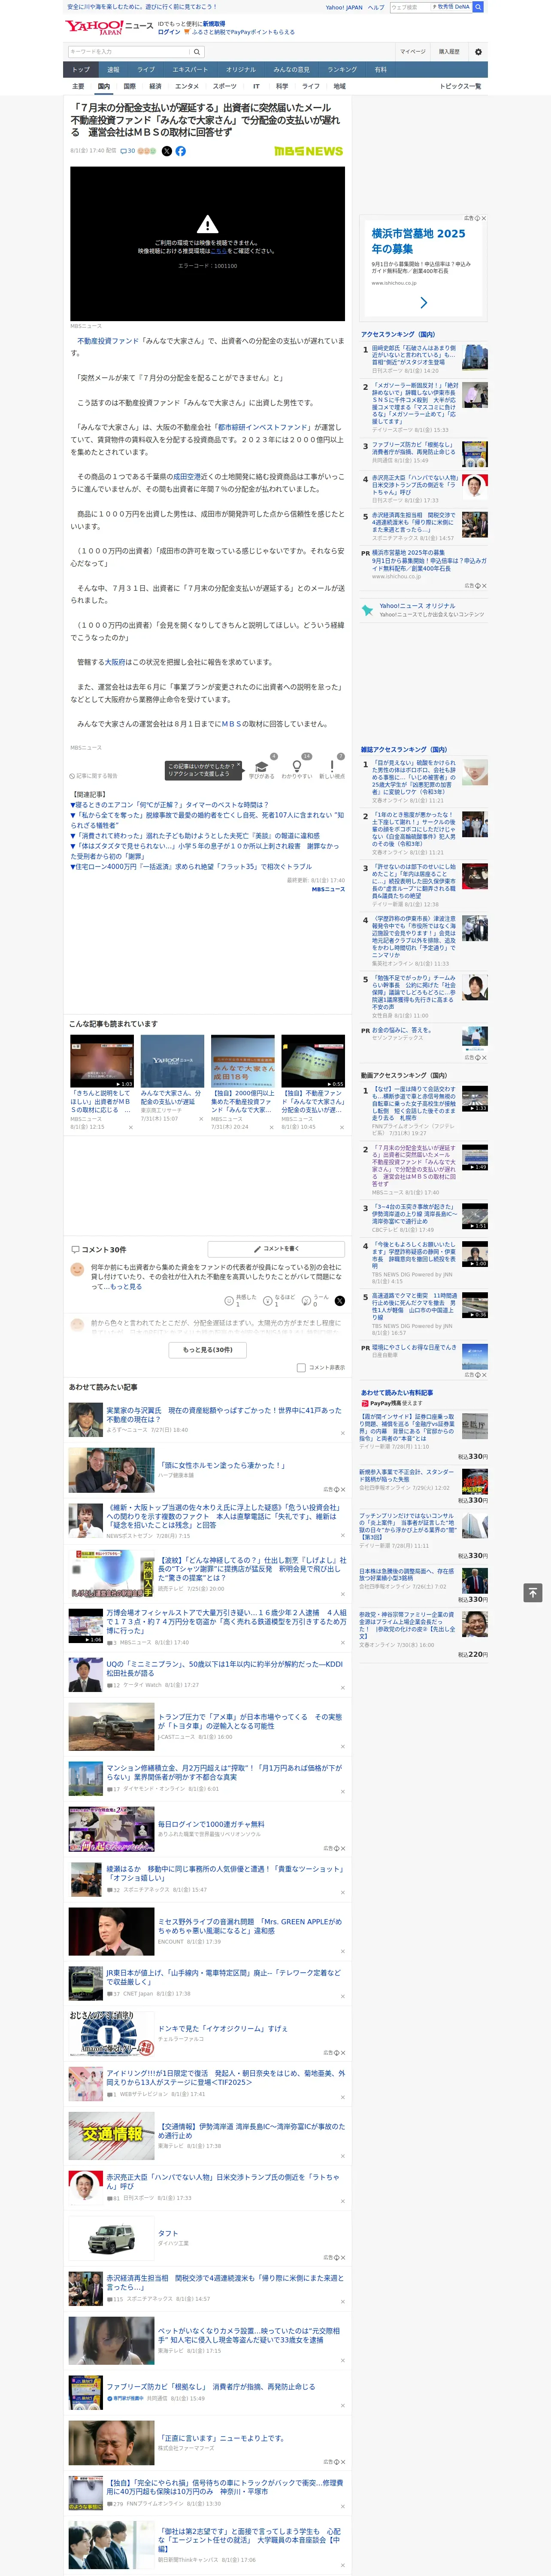Click the Yahoo! JAPAN link at top right
This screenshot has height=2576, width=551.
pos(344,7)
